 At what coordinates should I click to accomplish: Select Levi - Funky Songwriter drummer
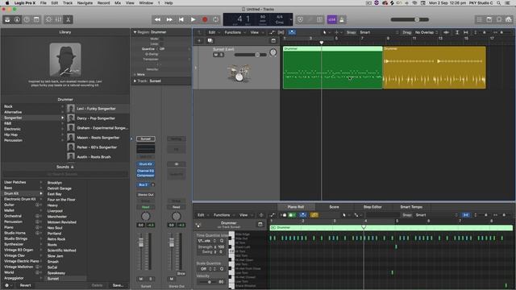96,109
